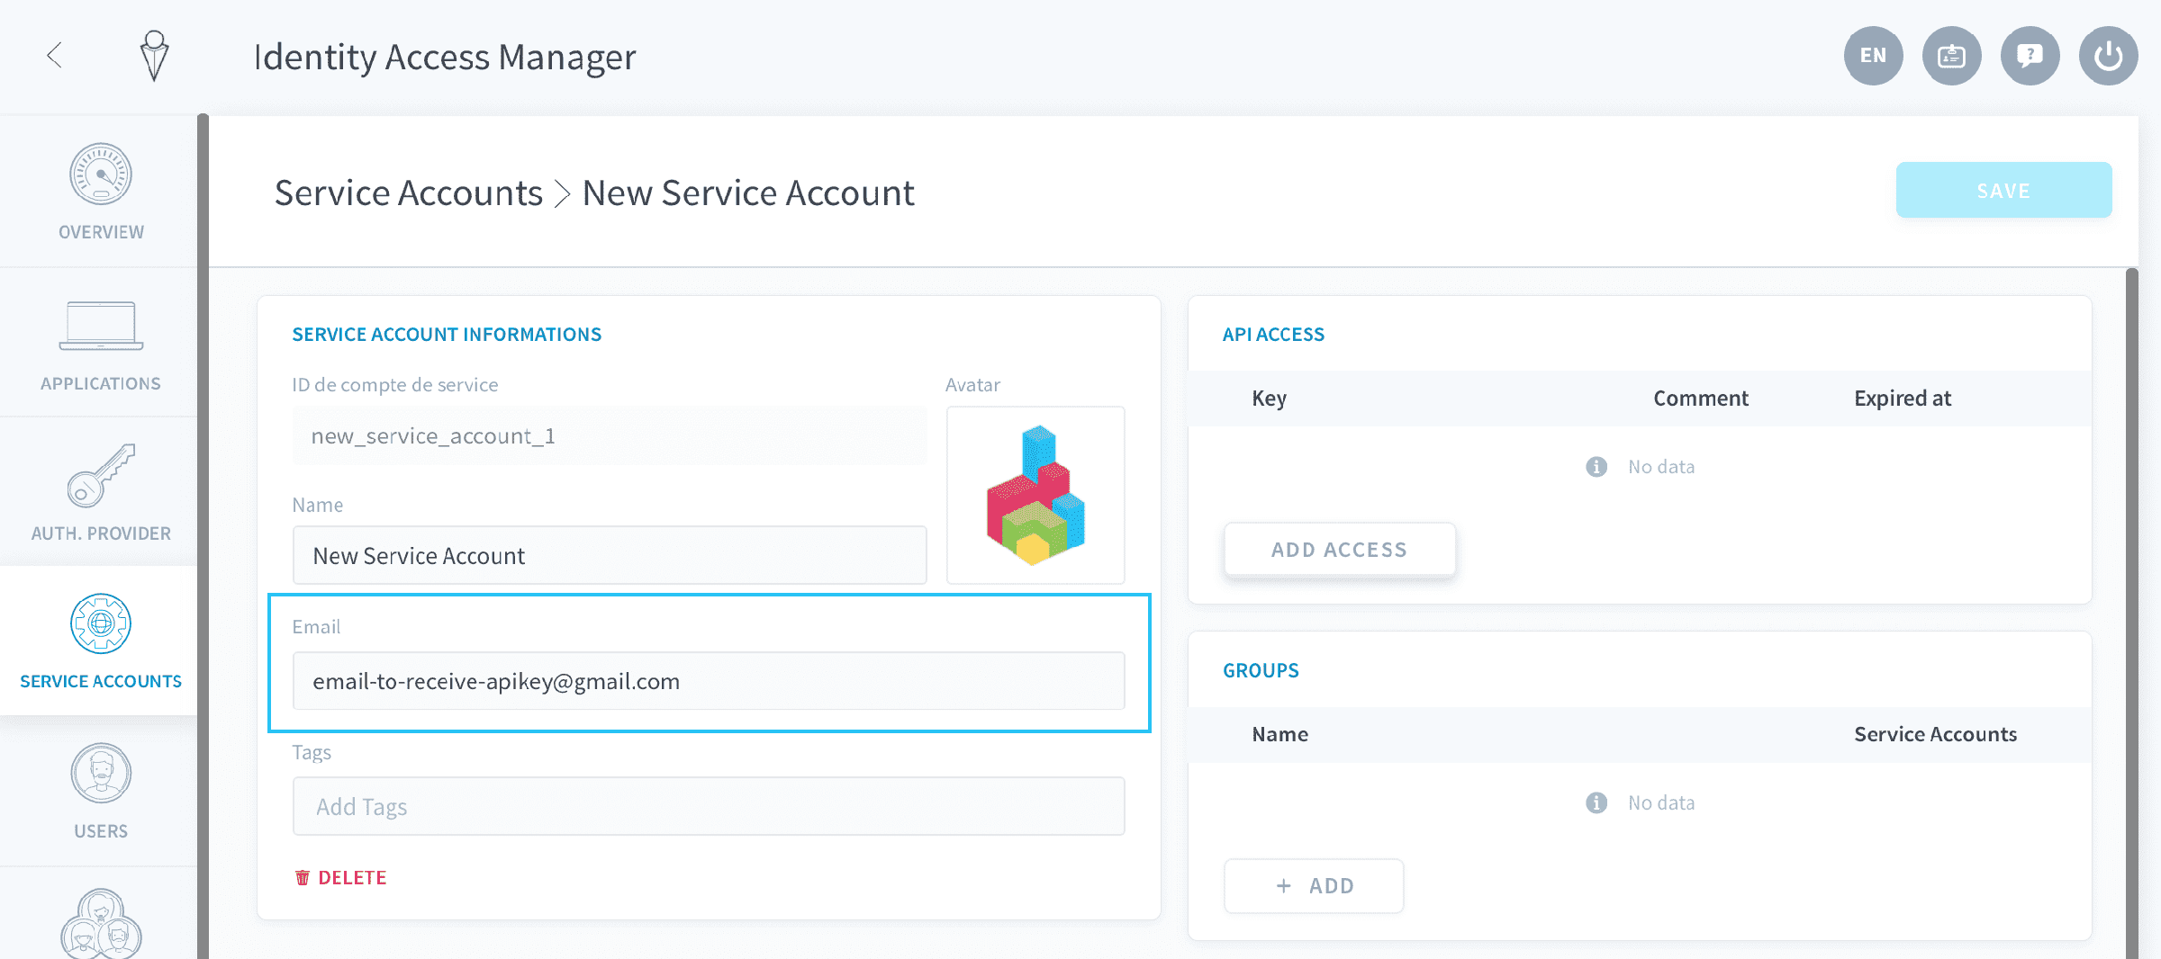Click the Expired at column header
This screenshot has width=2161, height=959.
click(1903, 399)
